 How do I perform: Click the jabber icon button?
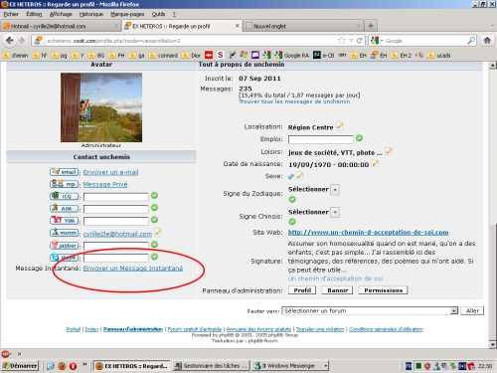point(65,245)
